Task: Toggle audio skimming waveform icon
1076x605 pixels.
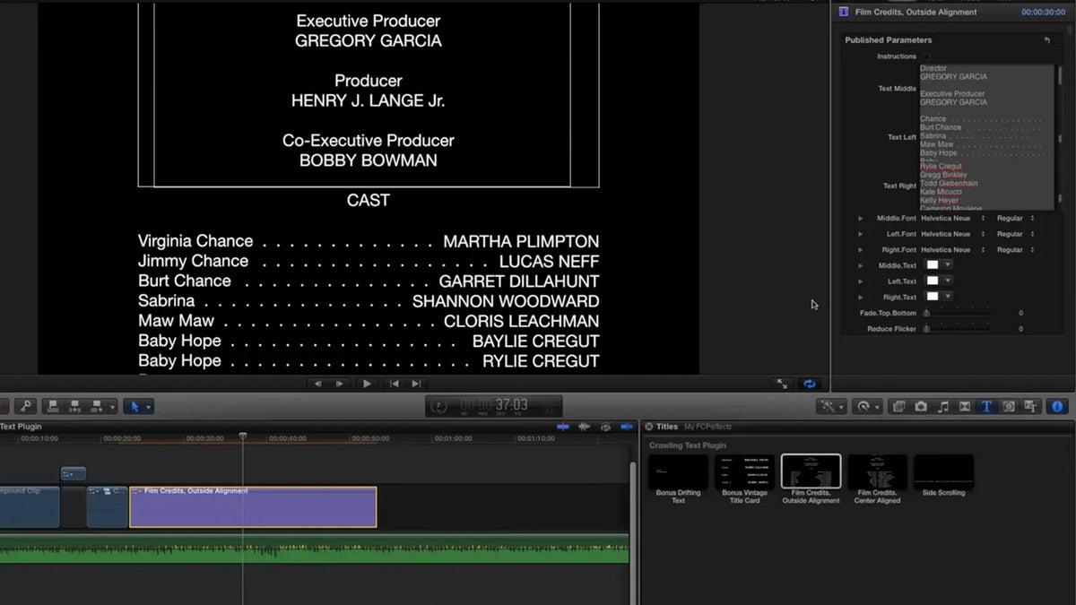Action: pos(584,427)
